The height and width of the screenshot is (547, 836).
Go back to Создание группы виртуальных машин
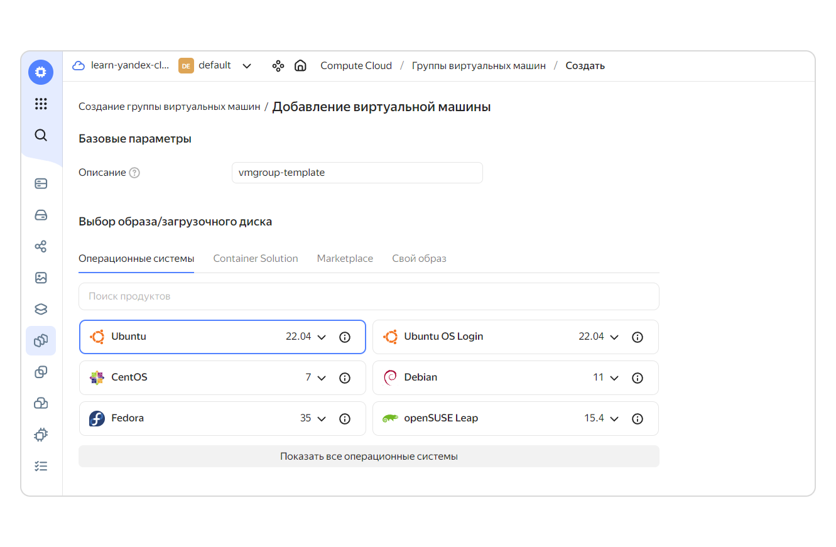coord(169,107)
